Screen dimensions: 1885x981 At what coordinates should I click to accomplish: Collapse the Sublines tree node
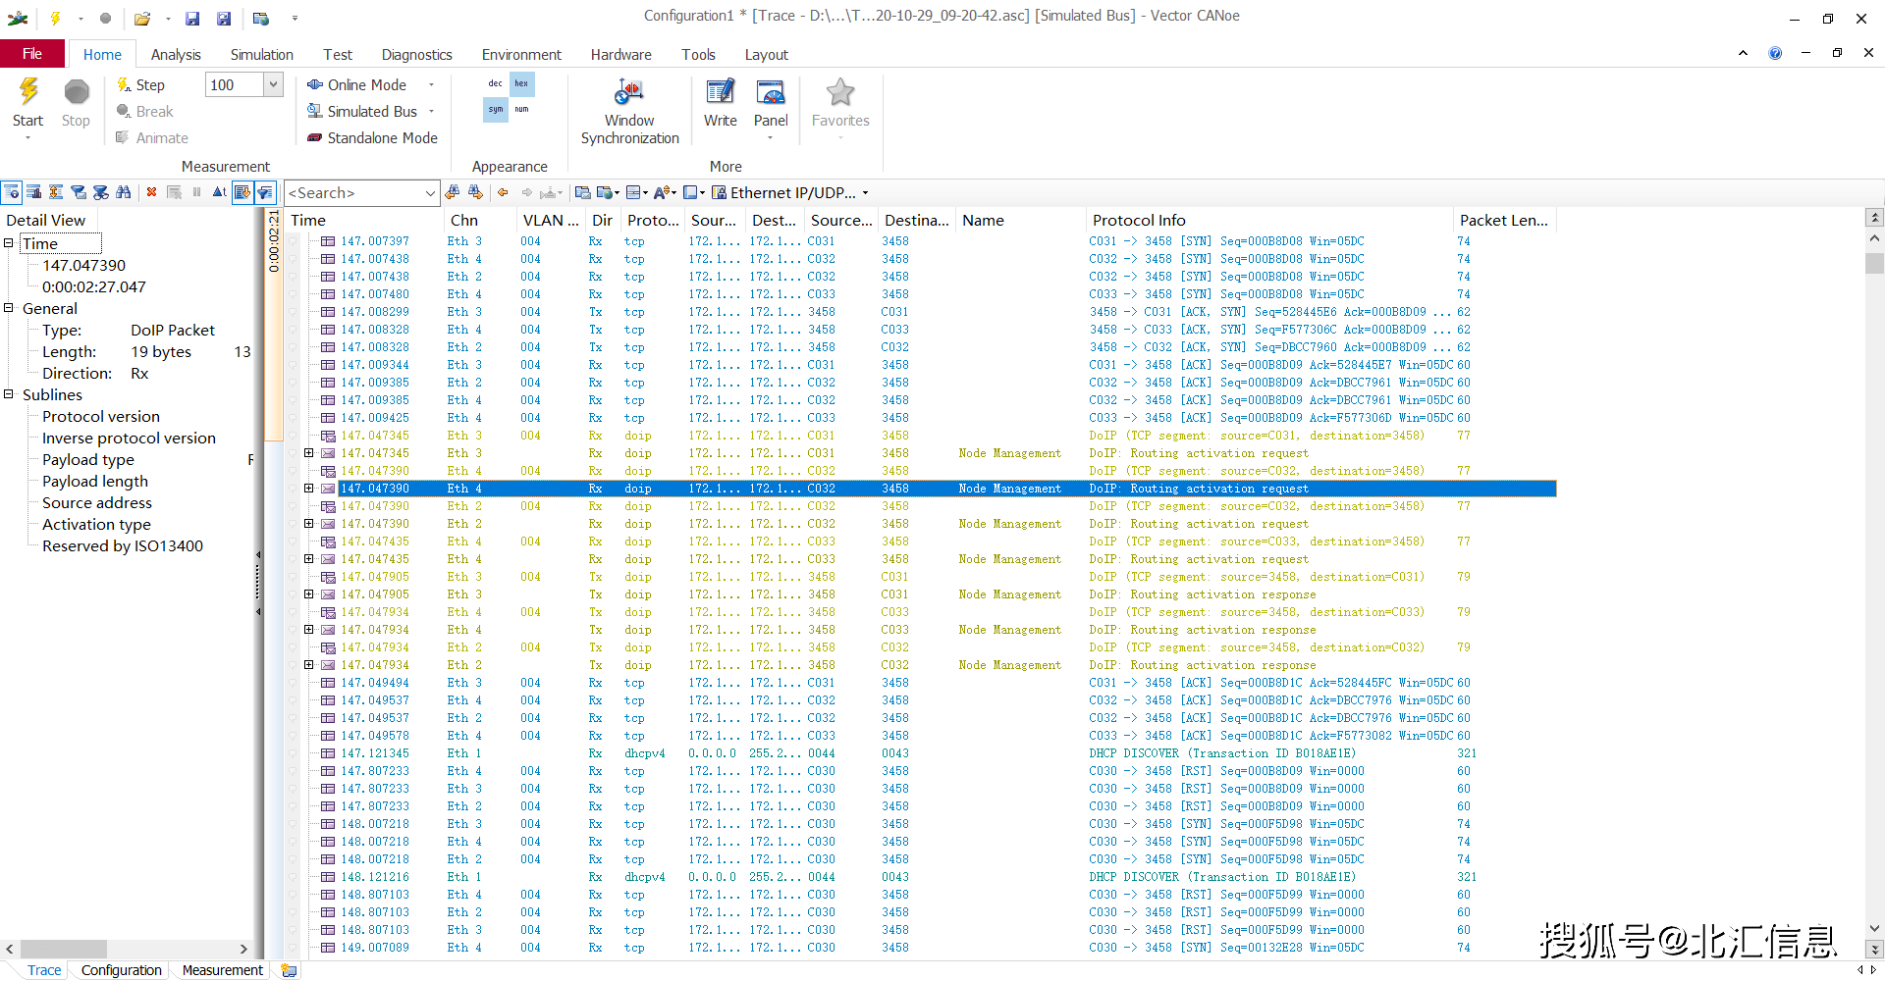pos(9,394)
